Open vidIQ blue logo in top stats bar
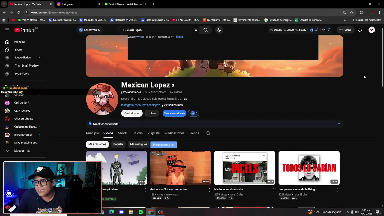 click(x=312, y=30)
